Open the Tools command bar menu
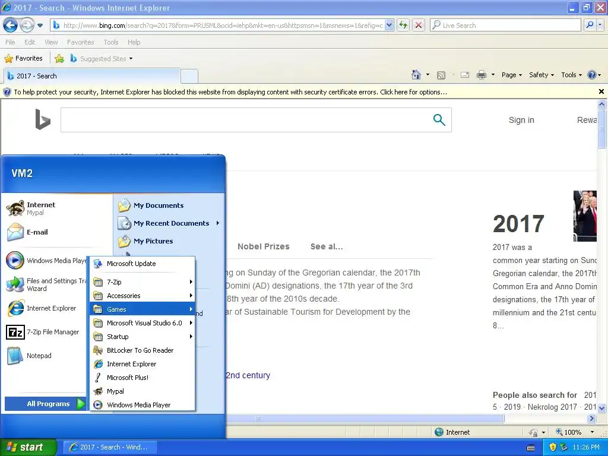Screen dimensions: 608x456 coord(572,75)
